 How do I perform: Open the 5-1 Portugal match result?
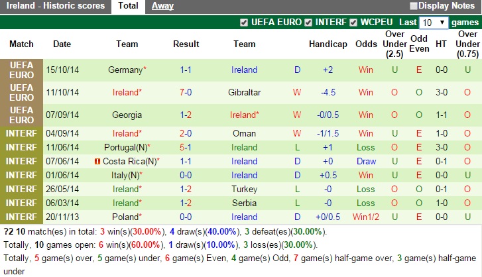[x=186, y=147]
